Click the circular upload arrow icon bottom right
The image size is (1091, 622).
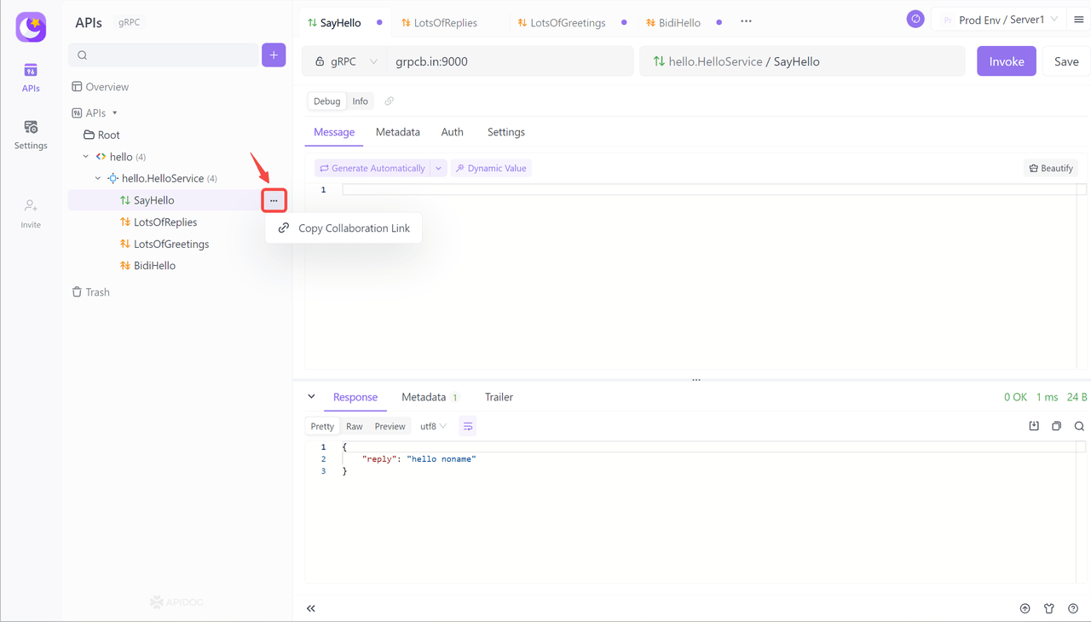click(1025, 608)
